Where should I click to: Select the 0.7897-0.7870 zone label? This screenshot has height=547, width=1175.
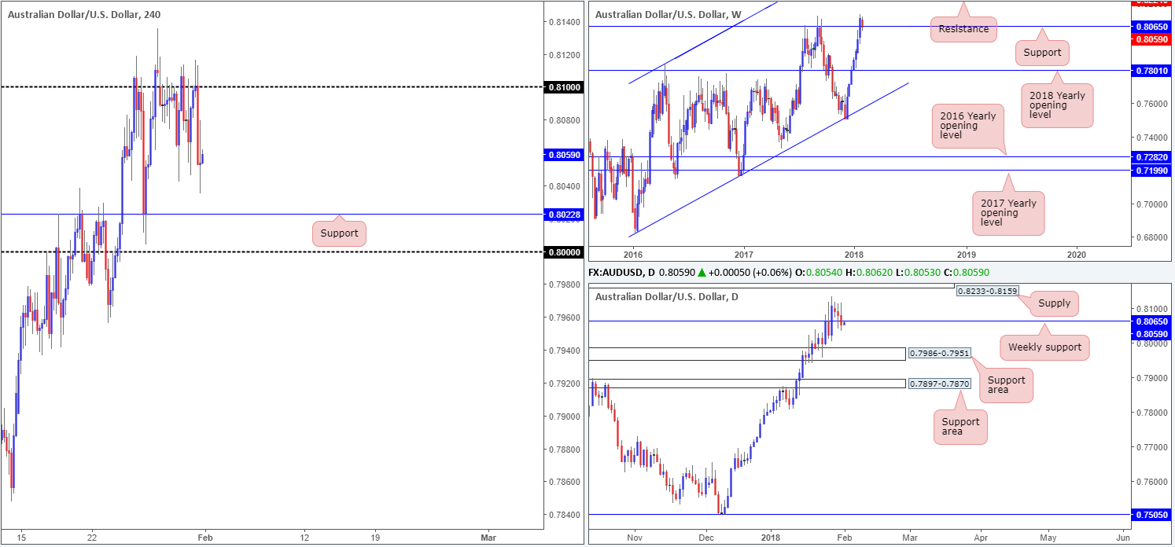[x=939, y=384]
